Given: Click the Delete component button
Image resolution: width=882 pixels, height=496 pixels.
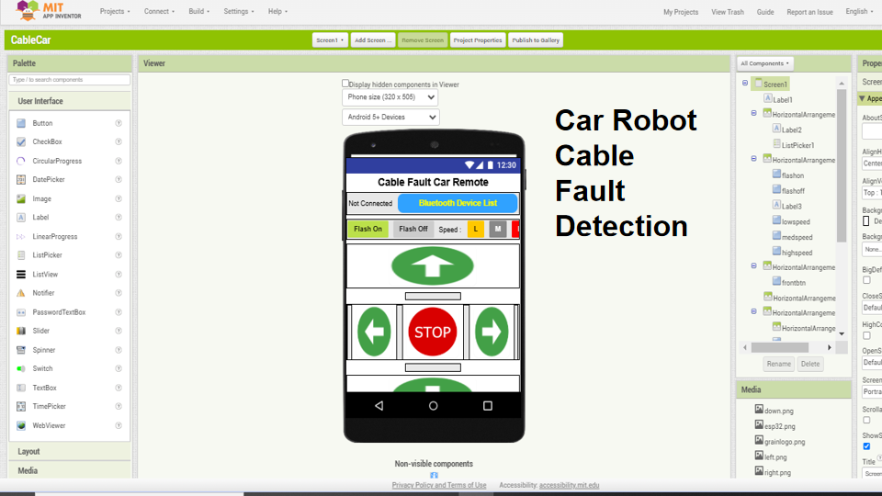Looking at the screenshot, I should coord(810,364).
